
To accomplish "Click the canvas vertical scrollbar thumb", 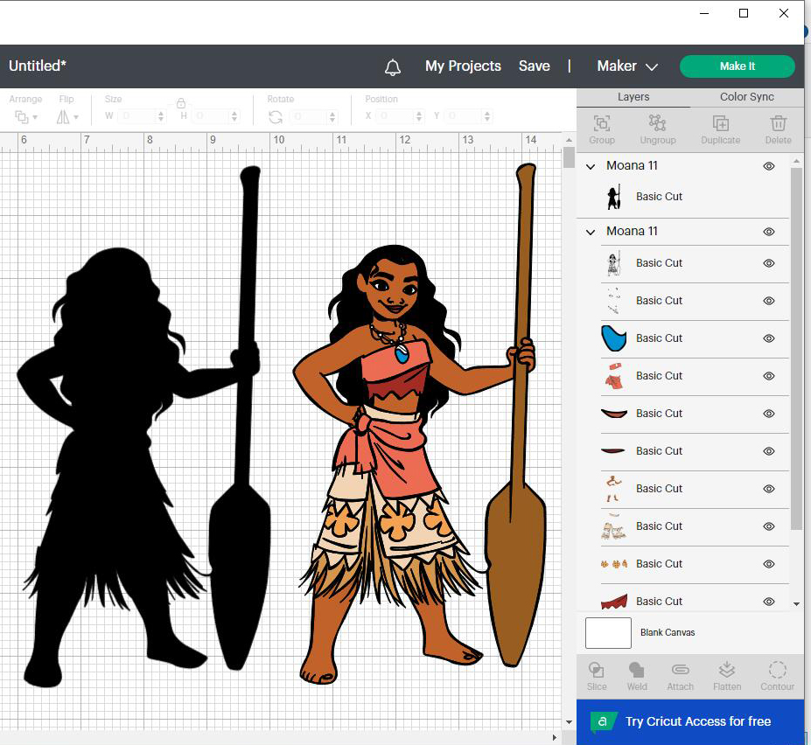I will point(569,157).
